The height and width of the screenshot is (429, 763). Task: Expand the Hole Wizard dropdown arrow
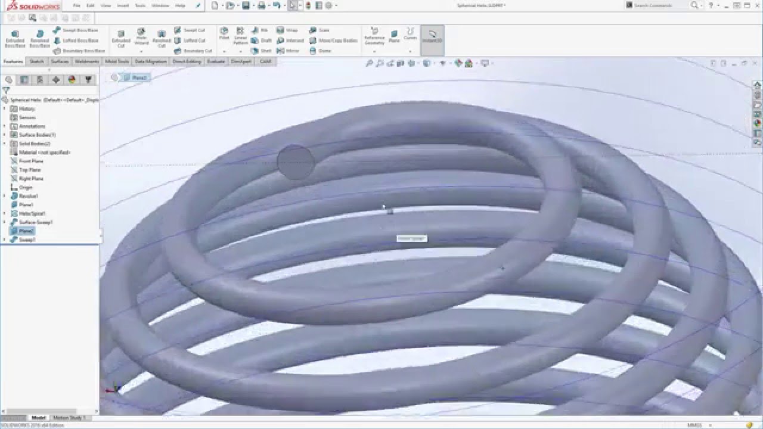[141, 51]
